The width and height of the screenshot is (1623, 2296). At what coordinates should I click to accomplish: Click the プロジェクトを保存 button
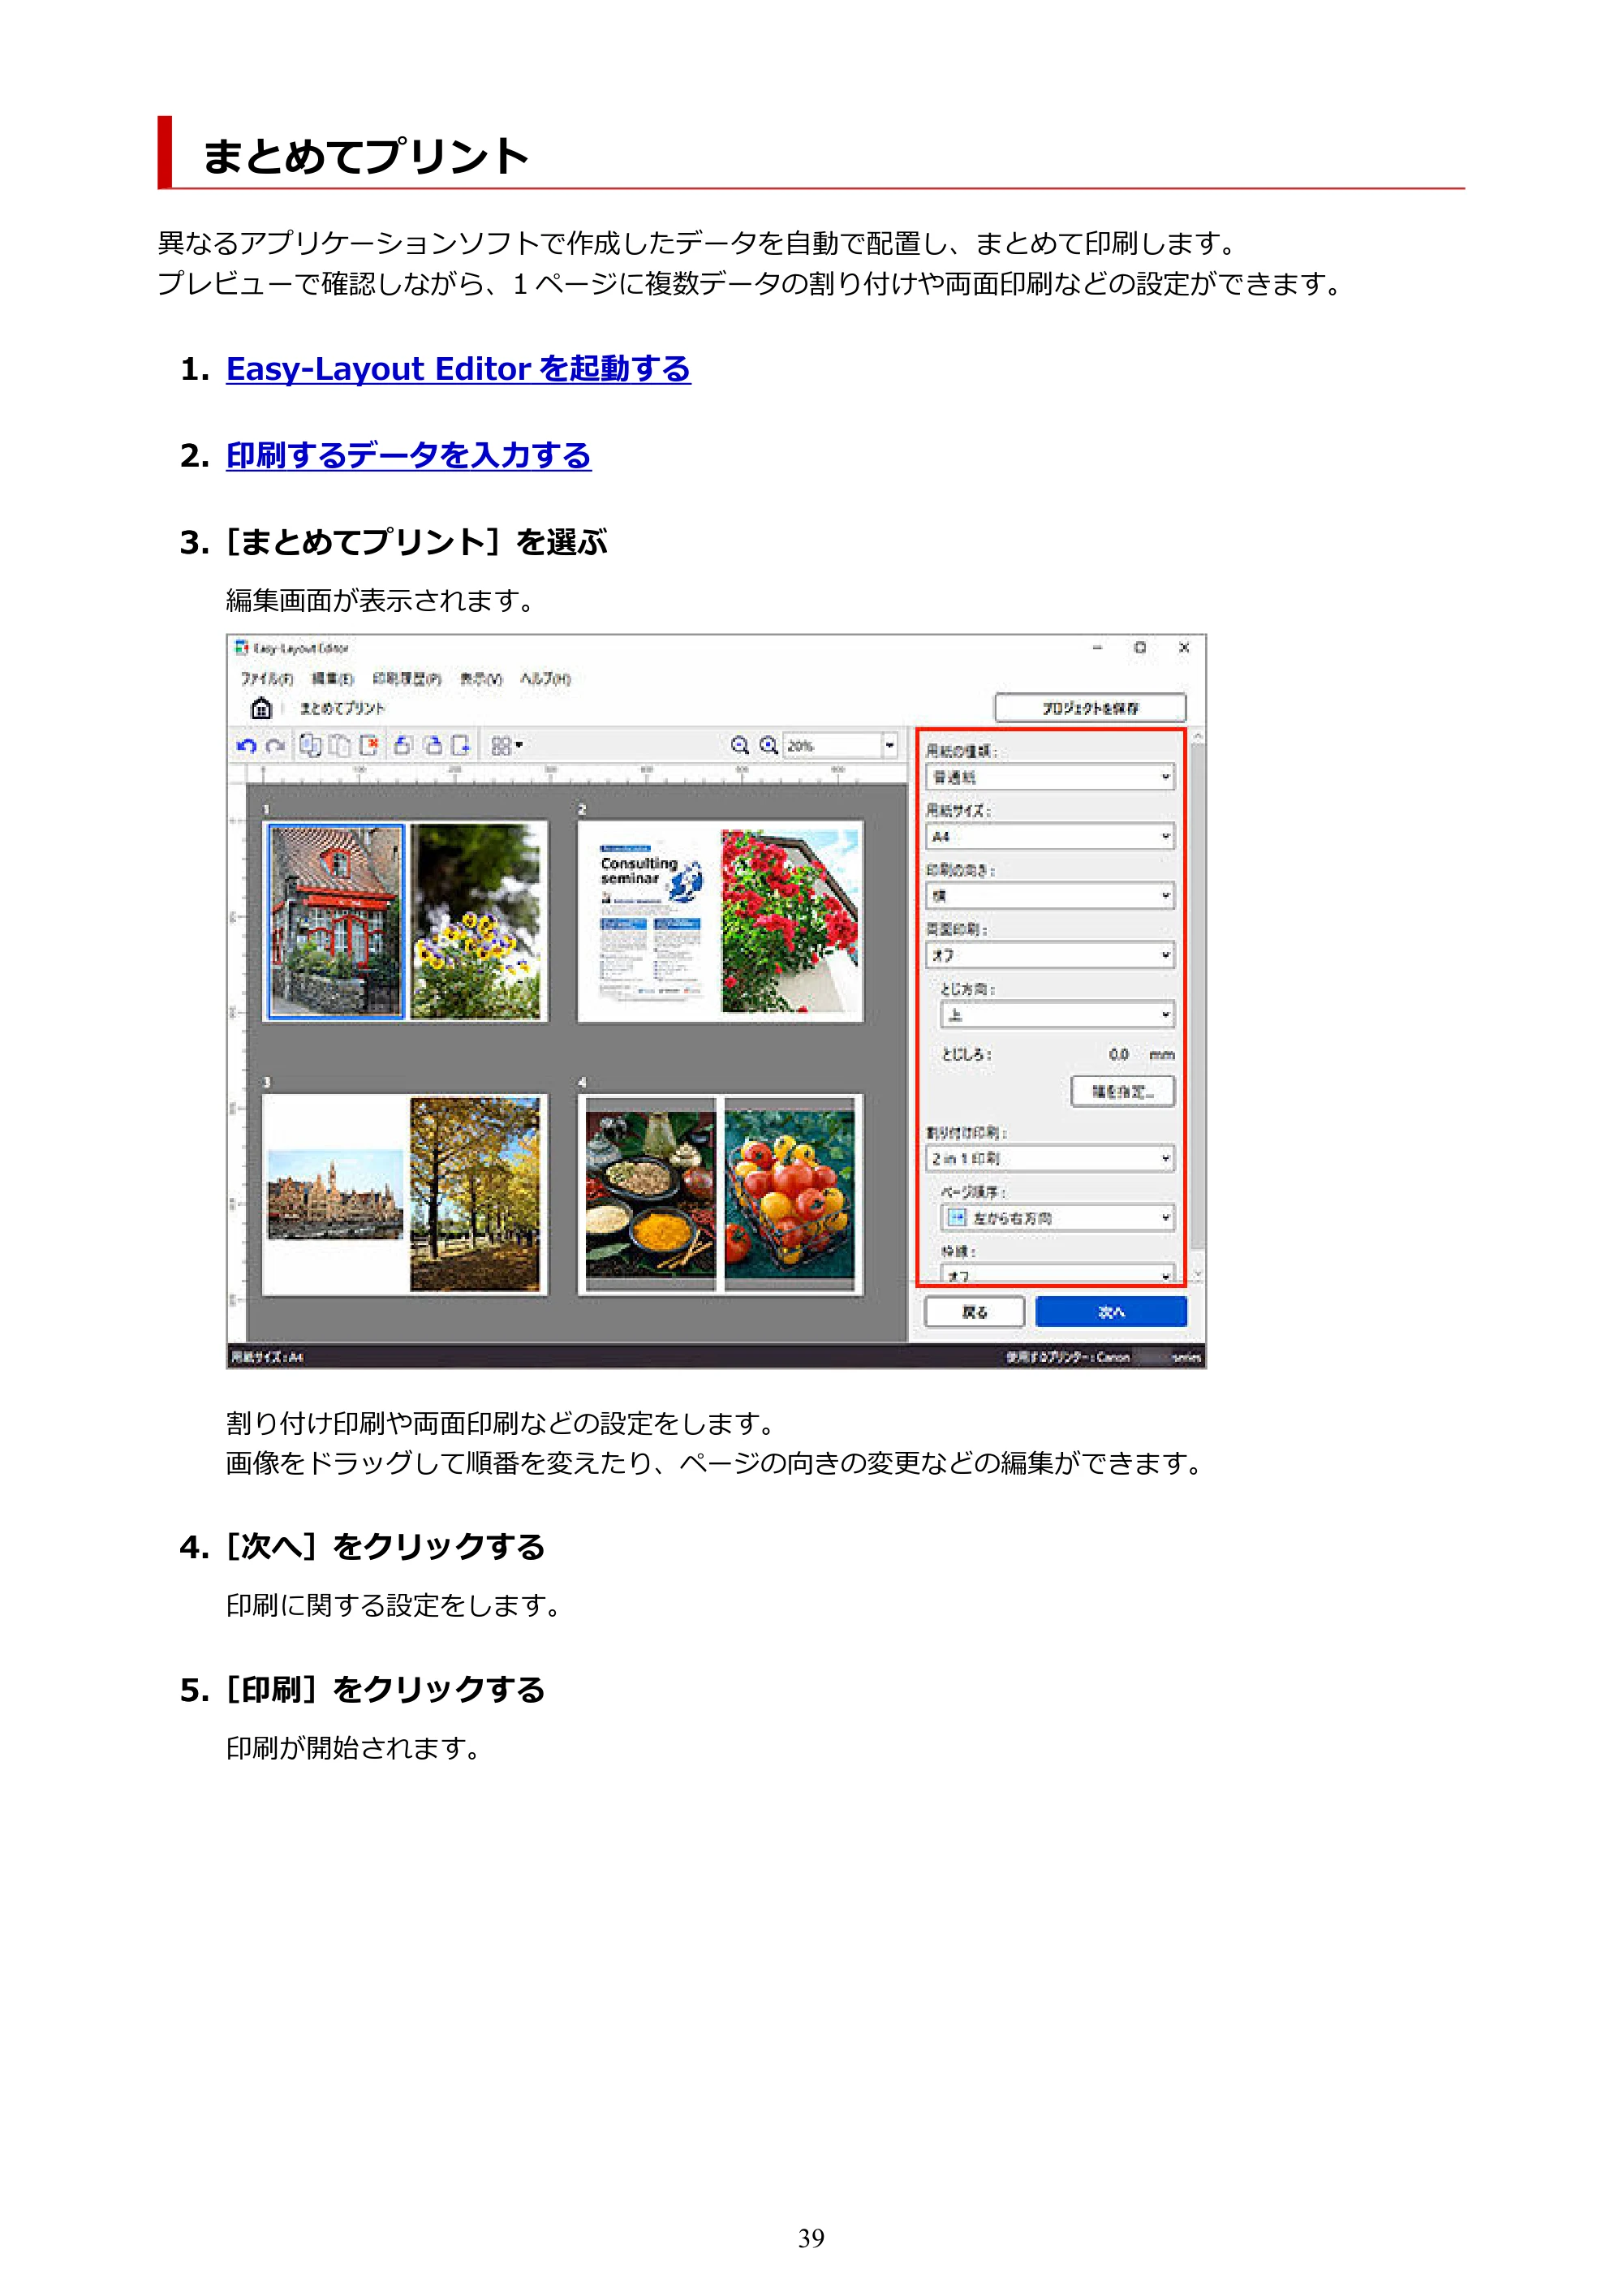point(1090,708)
